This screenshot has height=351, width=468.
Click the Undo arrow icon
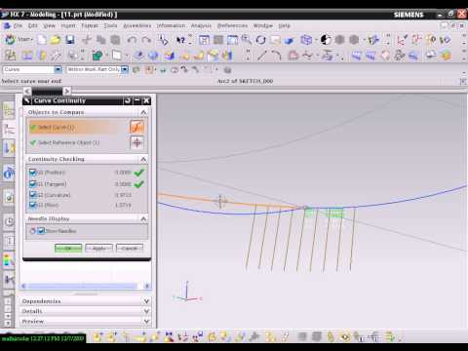tap(132, 40)
